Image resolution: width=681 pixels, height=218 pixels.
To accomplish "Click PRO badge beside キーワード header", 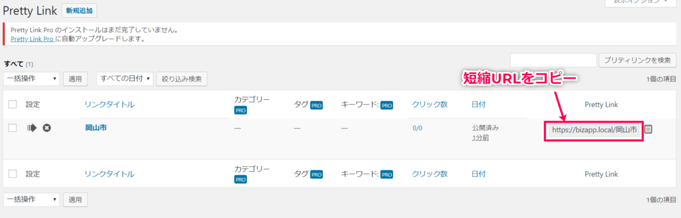I will (386, 105).
